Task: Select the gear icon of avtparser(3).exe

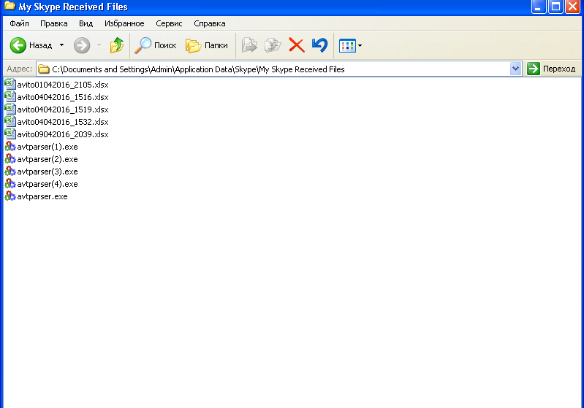Action: 10,172
